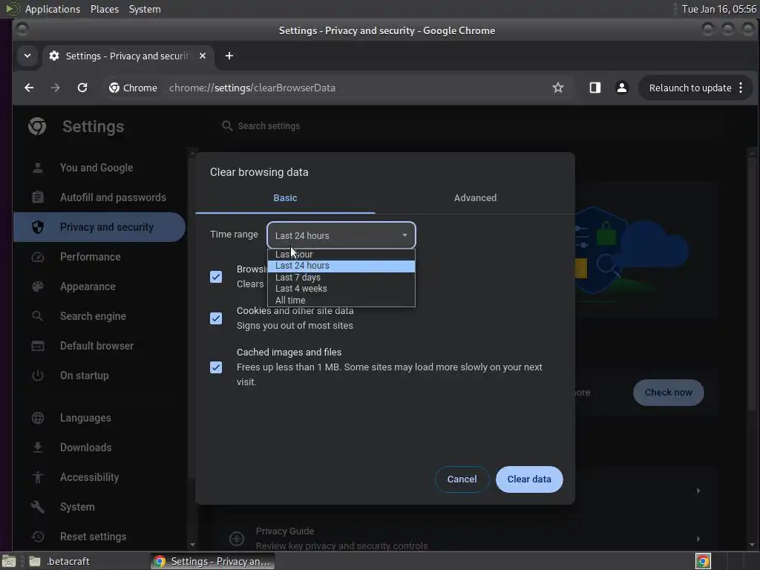Click the Performance gauge icon

point(38,257)
